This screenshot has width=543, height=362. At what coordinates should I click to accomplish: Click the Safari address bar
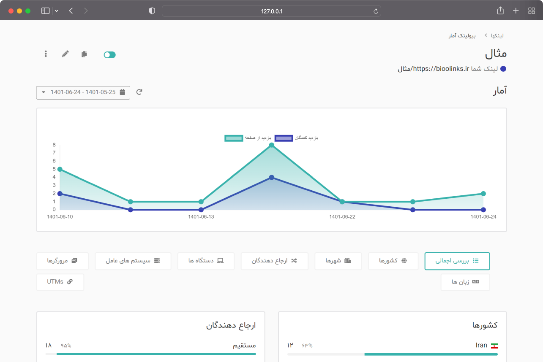pyautogui.click(x=271, y=11)
